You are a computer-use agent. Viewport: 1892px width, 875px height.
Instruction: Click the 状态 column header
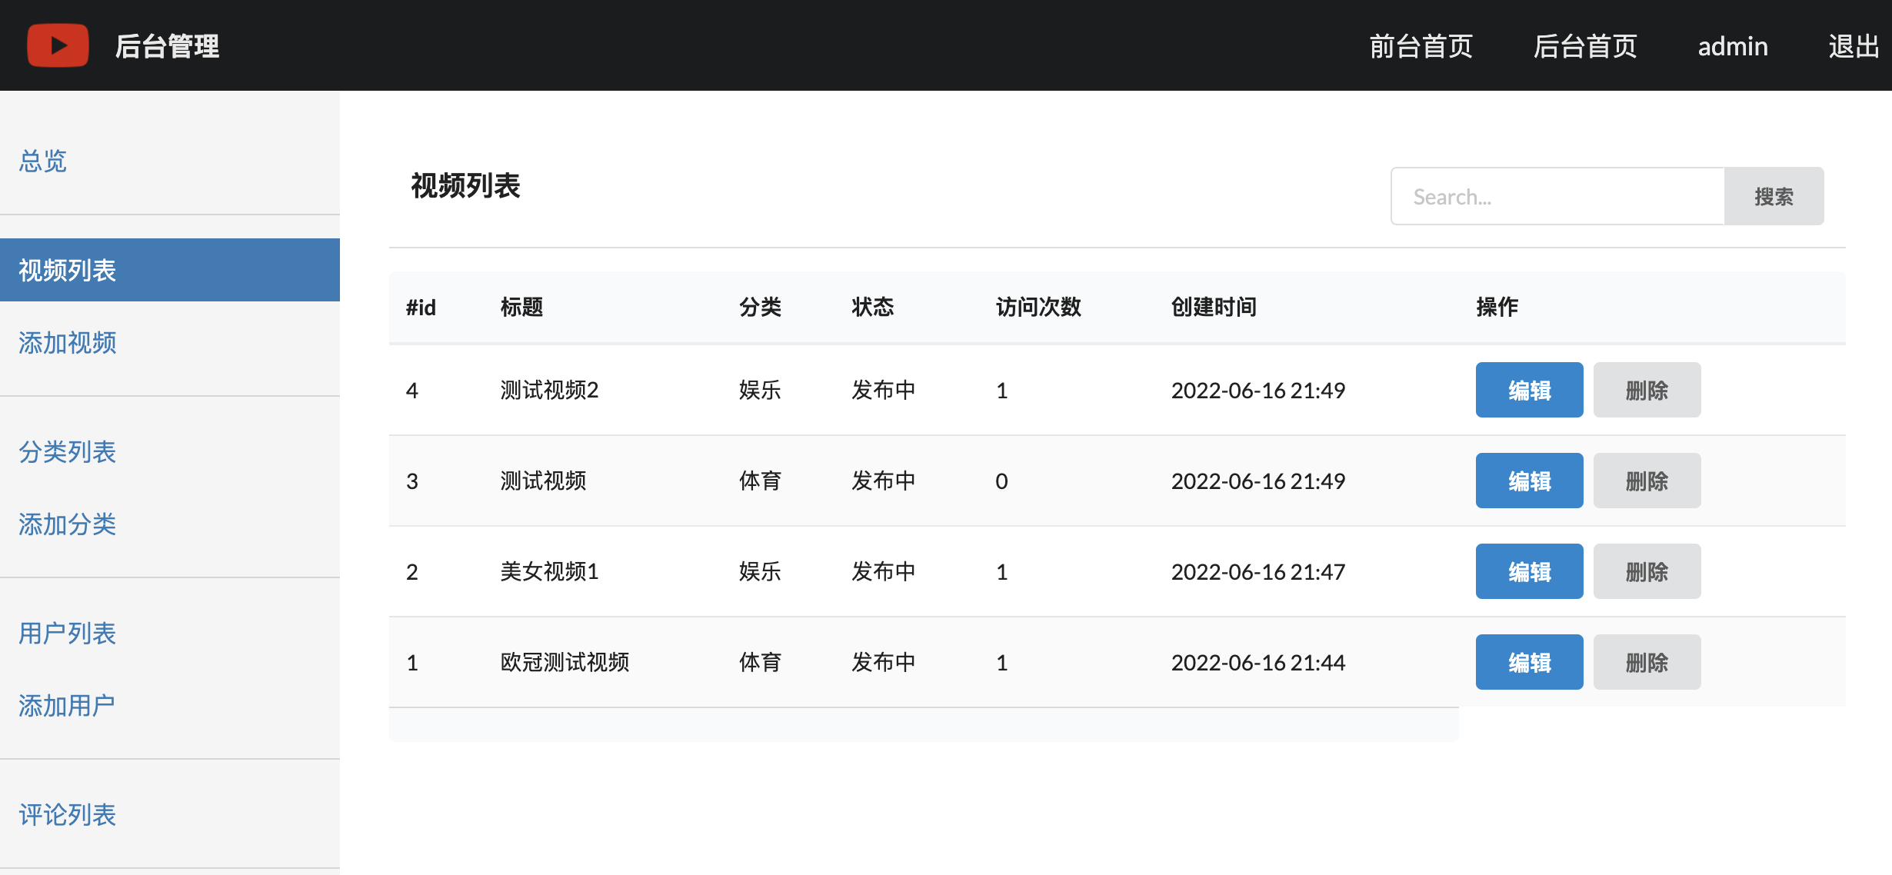[872, 307]
